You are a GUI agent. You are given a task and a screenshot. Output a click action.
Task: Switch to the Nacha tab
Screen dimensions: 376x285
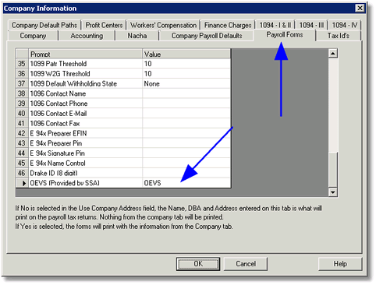click(x=137, y=36)
